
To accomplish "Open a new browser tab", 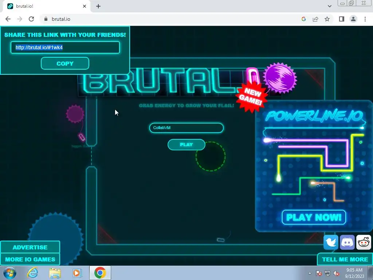I will [x=98, y=6].
